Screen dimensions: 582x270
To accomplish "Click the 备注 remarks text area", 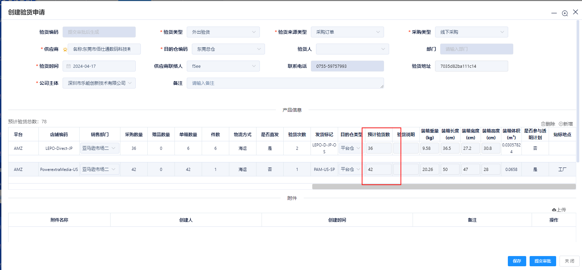I will [x=285, y=83].
